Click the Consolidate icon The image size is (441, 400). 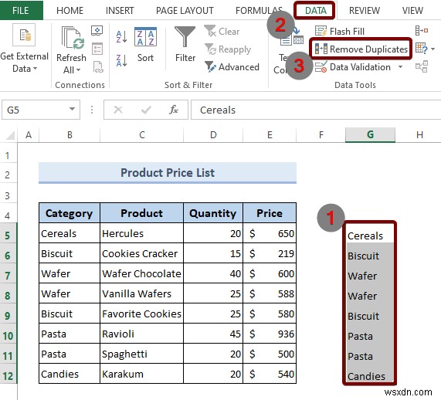click(422, 30)
